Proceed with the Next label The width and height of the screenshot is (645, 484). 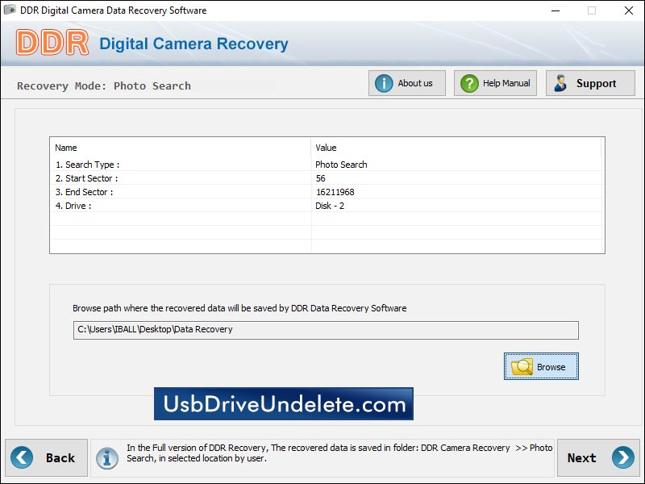point(581,457)
